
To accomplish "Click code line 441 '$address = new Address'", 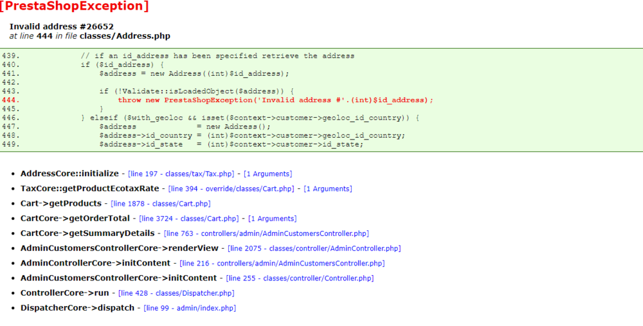I will point(194,74).
